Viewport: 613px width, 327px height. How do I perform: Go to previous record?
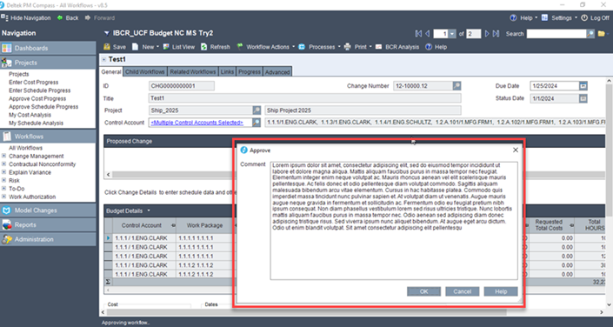point(427,34)
